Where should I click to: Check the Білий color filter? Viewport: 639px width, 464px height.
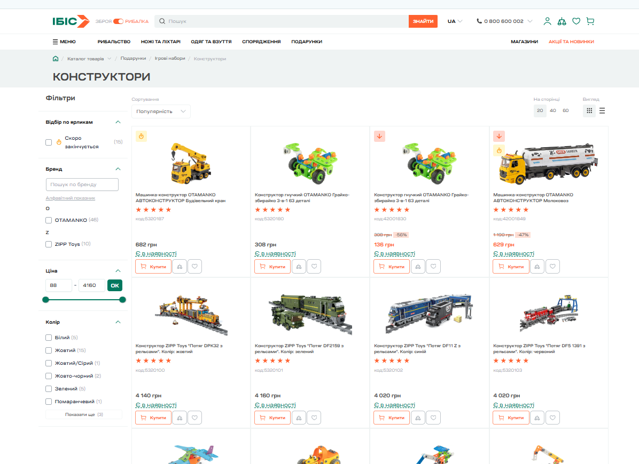49,338
